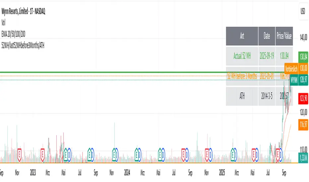This screenshot has height=182, width=309.
Task: Select the EMA 20/50/100/200 indicator legend
Action: [13, 34]
